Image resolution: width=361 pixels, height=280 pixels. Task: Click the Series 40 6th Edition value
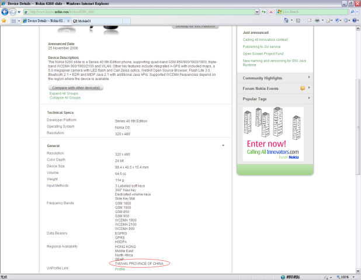pos(131,121)
